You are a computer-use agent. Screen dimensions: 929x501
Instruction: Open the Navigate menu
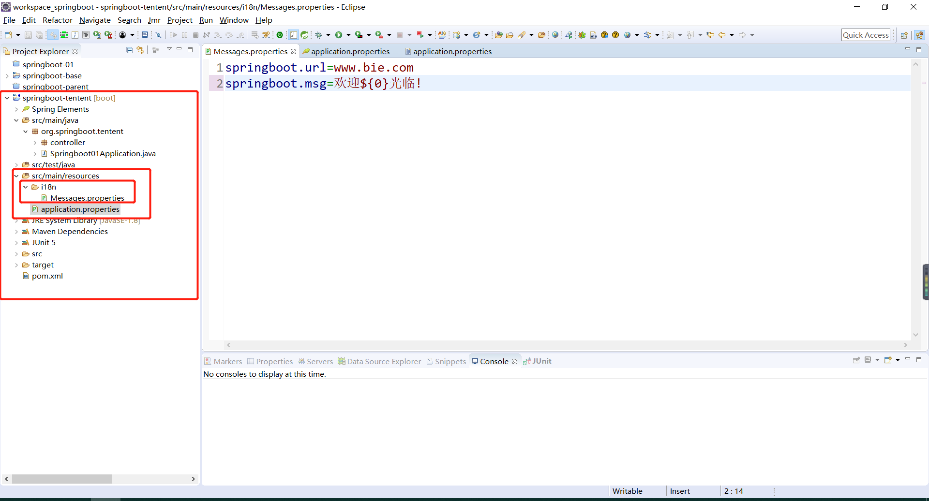tap(95, 20)
